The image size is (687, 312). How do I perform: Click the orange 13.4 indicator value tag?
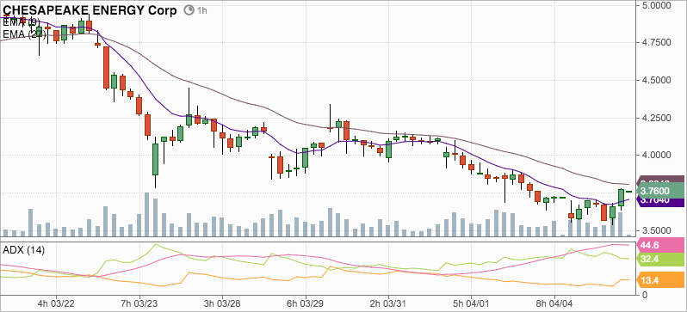point(660,280)
